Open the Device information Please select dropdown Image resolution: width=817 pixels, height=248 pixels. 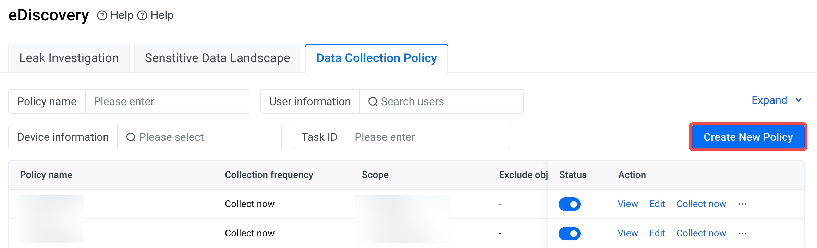click(x=199, y=137)
